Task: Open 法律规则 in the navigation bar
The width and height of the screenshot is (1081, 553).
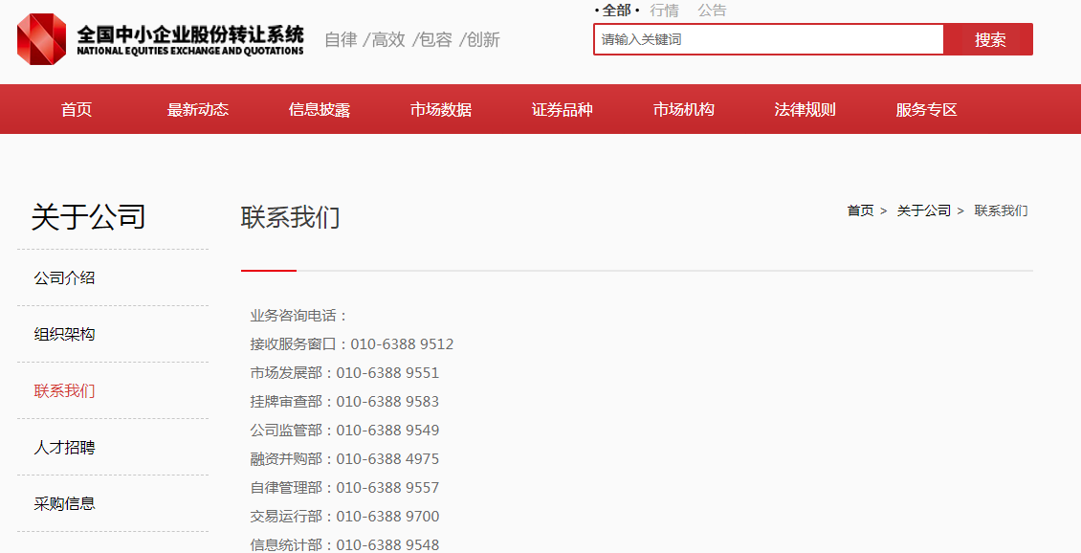Action: [805, 110]
